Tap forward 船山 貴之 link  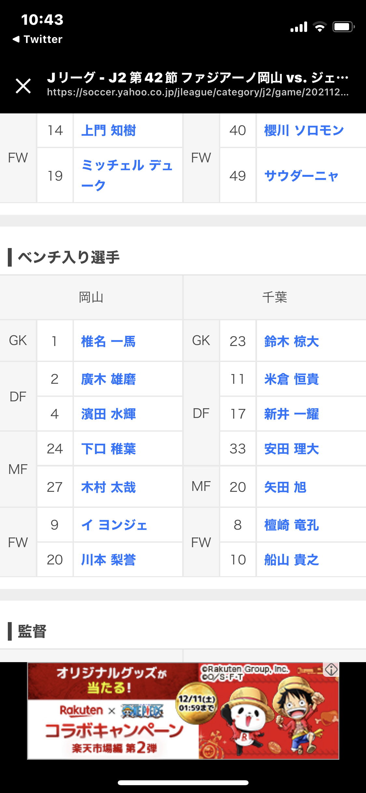(291, 560)
